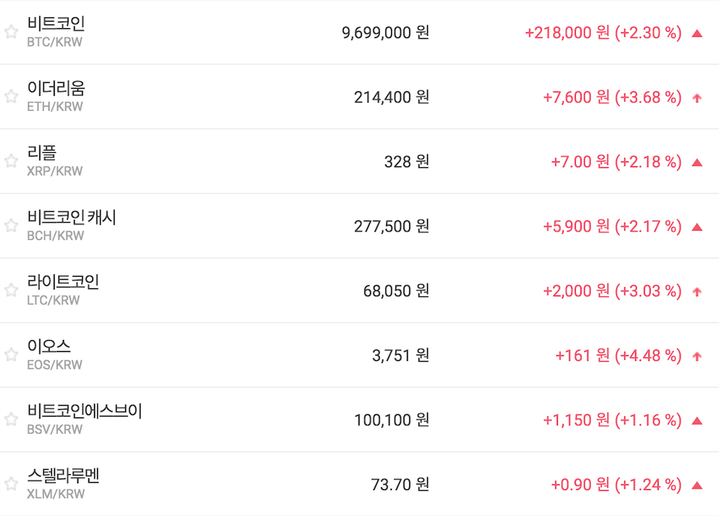Open the 비트코인 coin name link
This screenshot has height=516, width=719.
56,24
